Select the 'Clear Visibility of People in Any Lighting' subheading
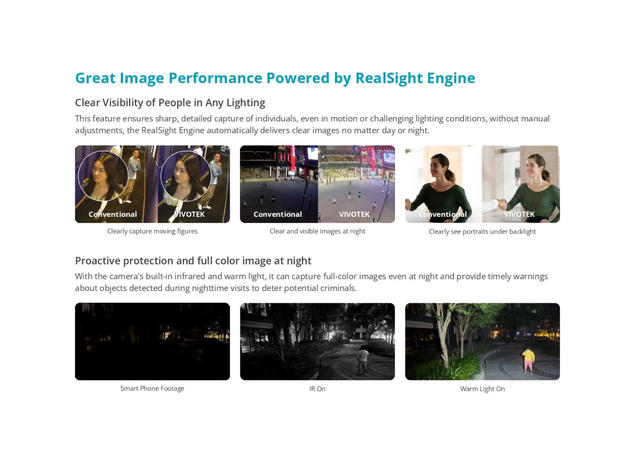Image resolution: width=640 pixels, height=452 pixels. pos(170,103)
